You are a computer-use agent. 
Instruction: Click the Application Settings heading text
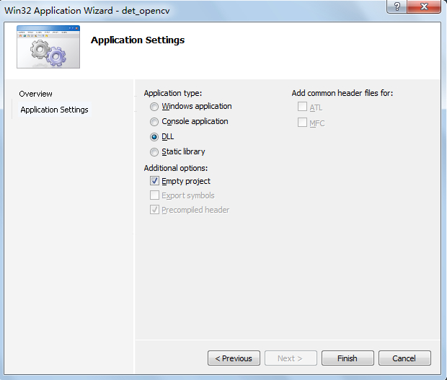(x=138, y=40)
